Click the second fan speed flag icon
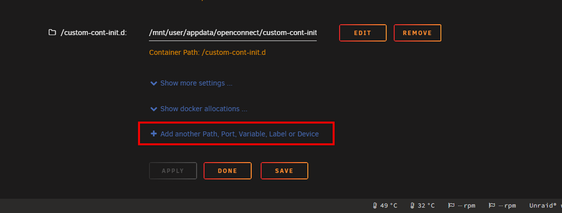The height and width of the screenshot is (213, 562). [x=492, y=206]
